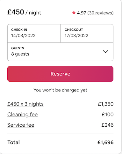Click the £1,696 total amount
This screenshot has height=154, width=122.
tap(105, 142)
